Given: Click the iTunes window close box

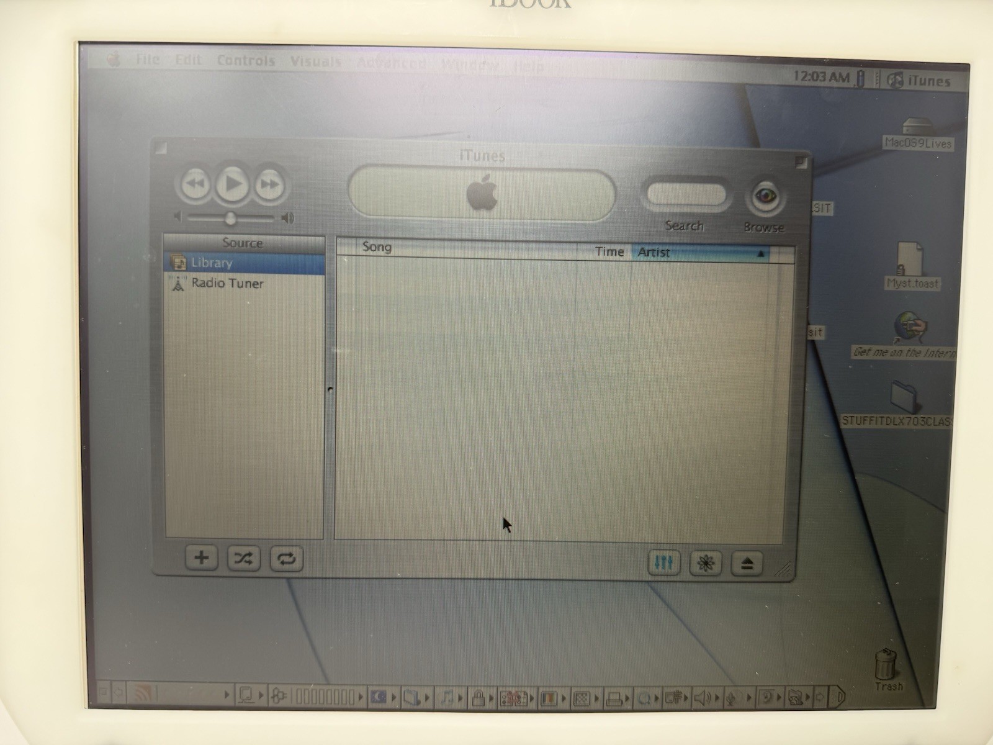Looking at the screenshot, I should click(161, 148).
